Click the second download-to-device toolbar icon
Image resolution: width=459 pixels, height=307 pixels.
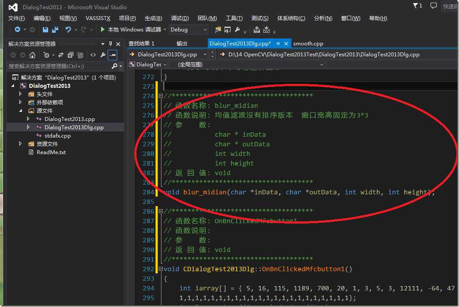[266, 30]
